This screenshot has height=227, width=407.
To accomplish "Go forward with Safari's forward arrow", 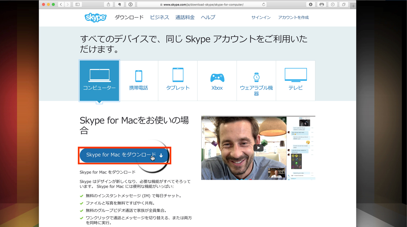I will (x=67, y=4).
